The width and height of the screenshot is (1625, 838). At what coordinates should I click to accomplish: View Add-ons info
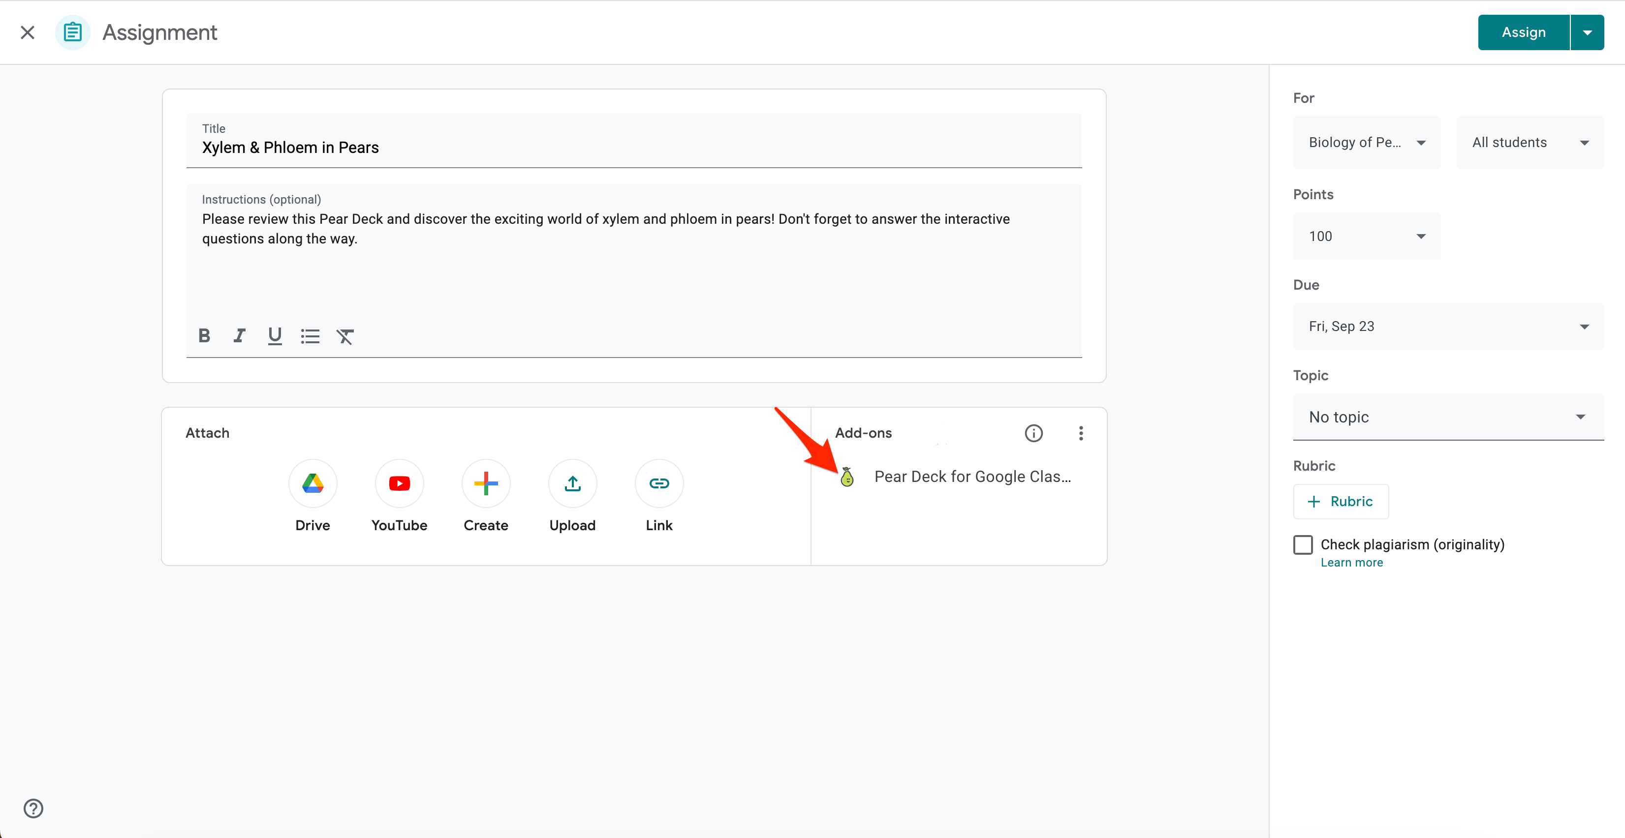[1033, 433]
